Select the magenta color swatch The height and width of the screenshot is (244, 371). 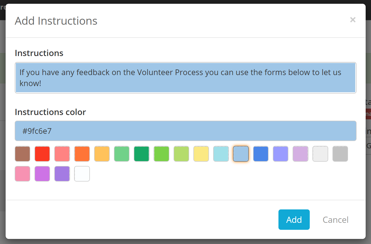(42, 173)
